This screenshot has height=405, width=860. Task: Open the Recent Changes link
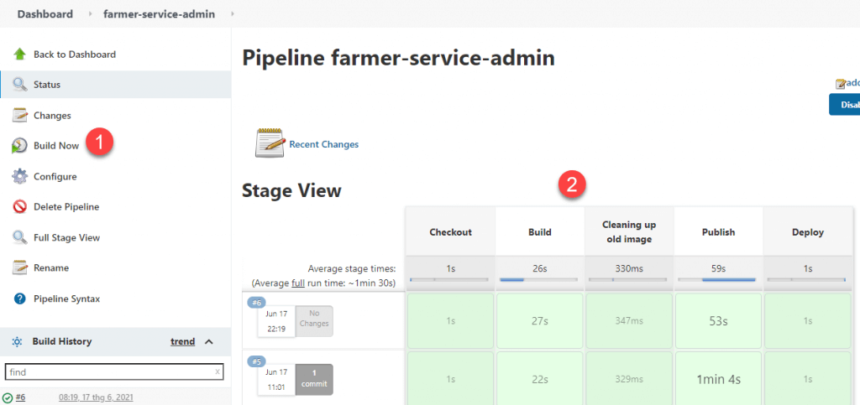(x=323, y=144)
